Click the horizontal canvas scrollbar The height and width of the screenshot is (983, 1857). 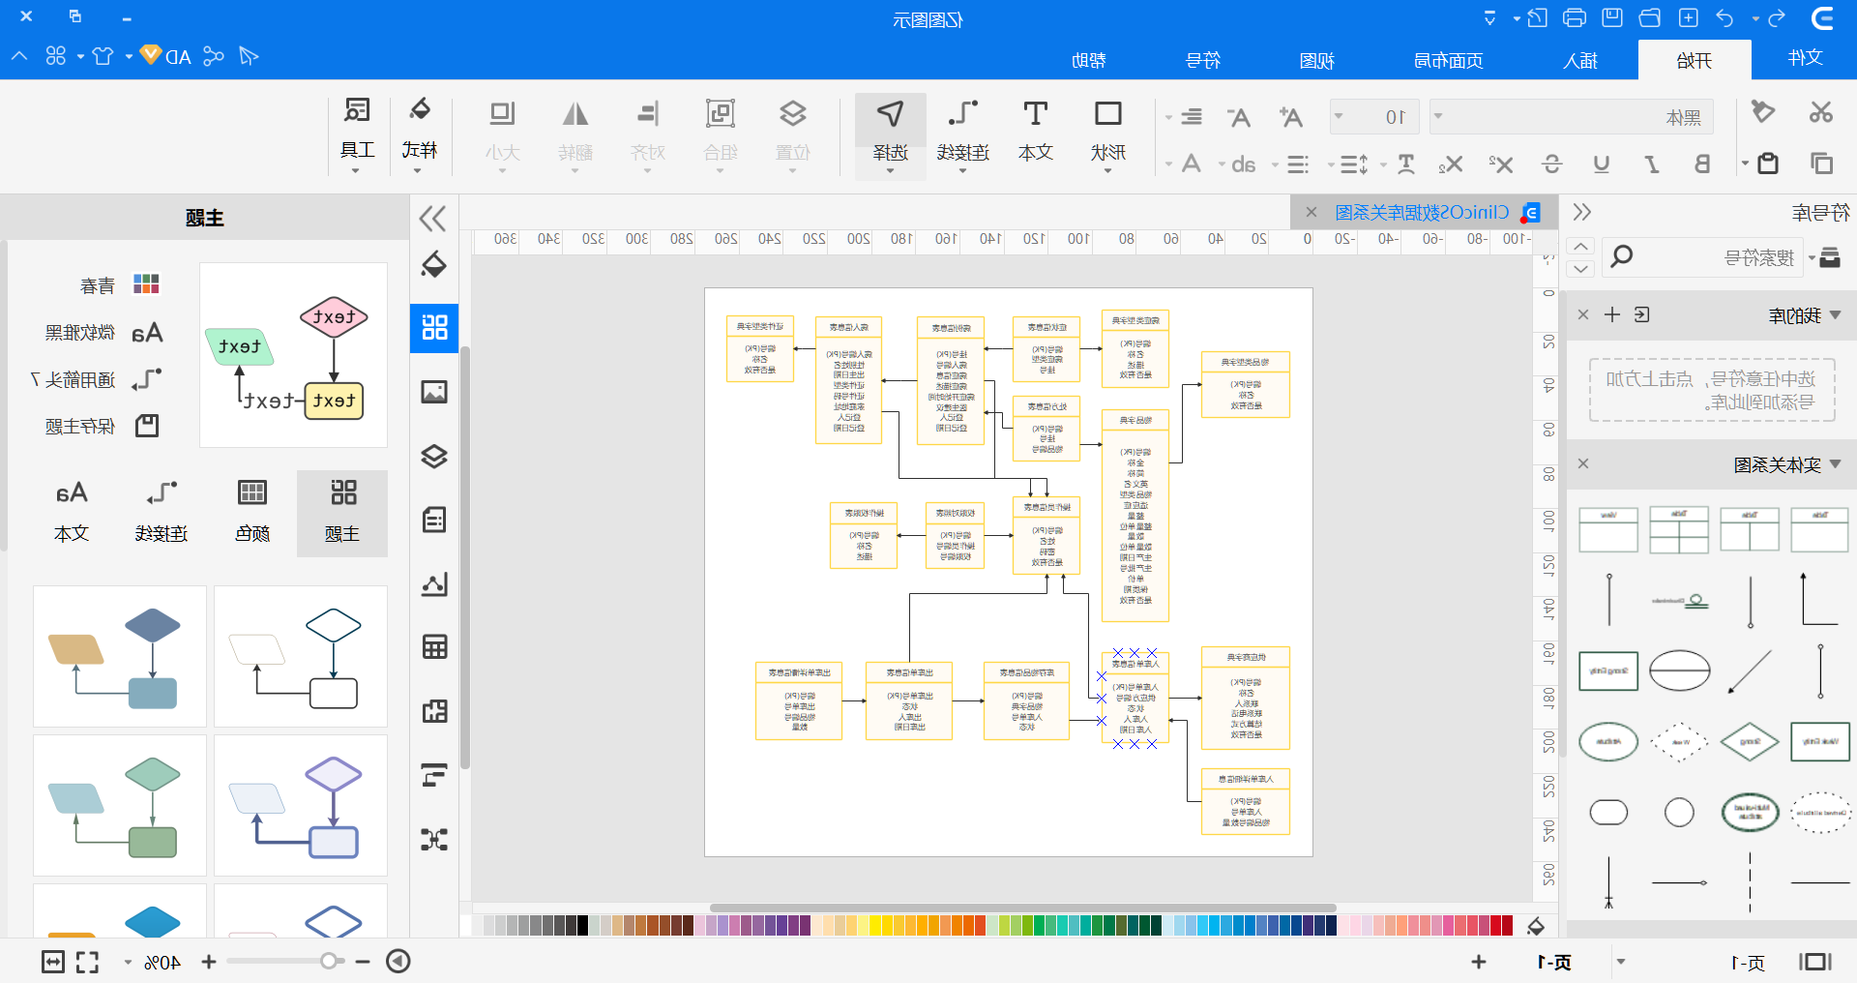pyautogui.click(x=1022, y=908)
